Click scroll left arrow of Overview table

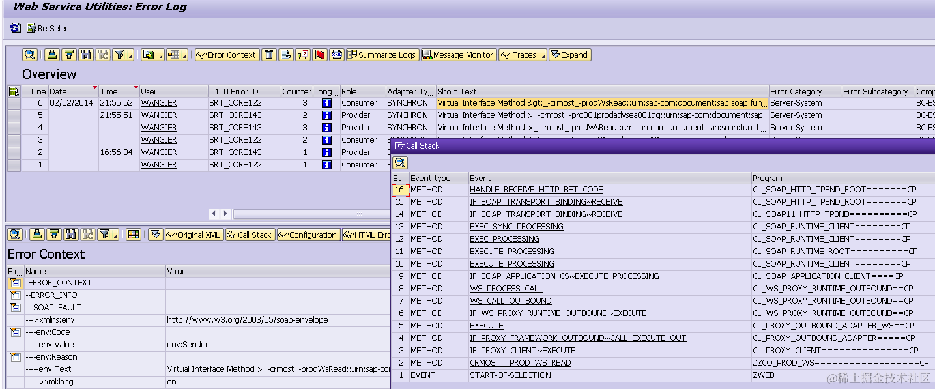pyautogui.click(x=214, y=214)
